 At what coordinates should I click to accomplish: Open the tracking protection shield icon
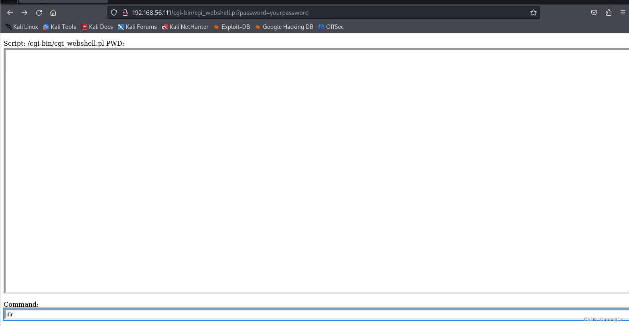114,13
